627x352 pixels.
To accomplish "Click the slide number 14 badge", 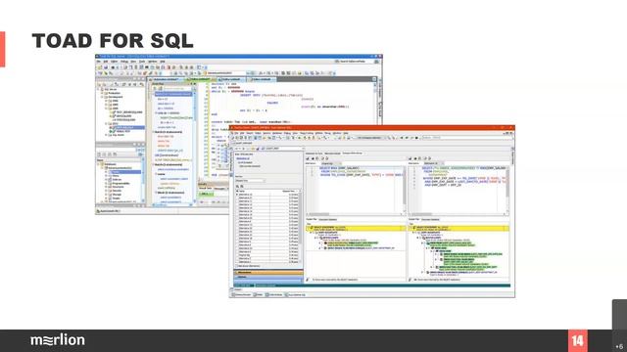I will point(578,341).
